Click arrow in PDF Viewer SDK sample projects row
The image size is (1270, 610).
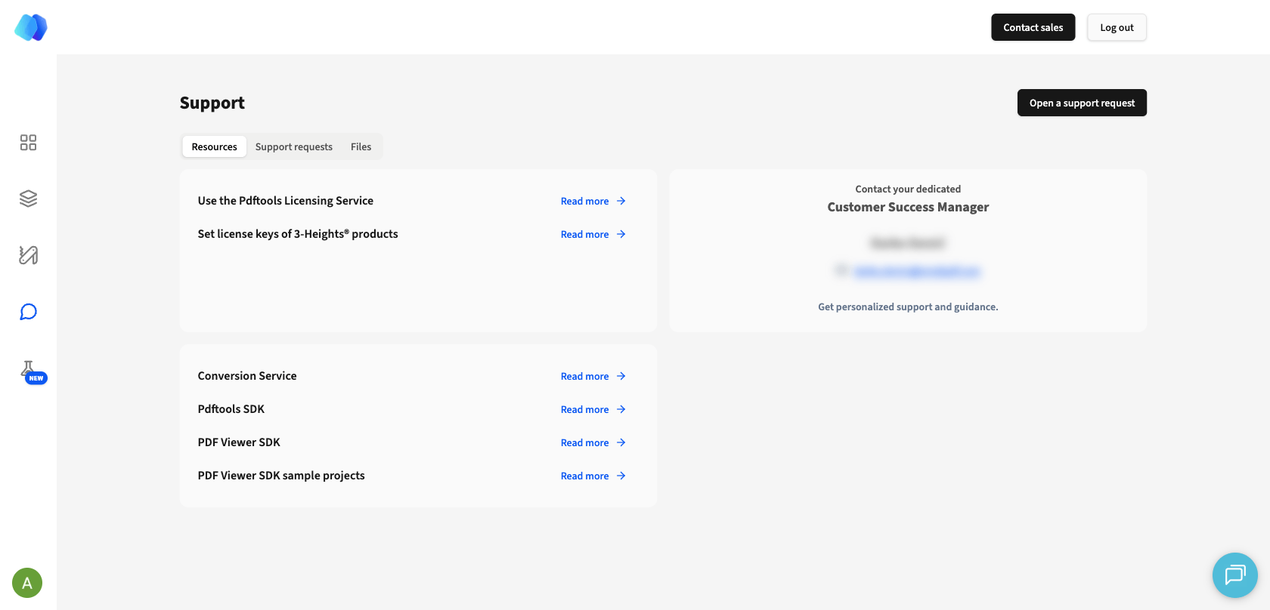[621, 476]
